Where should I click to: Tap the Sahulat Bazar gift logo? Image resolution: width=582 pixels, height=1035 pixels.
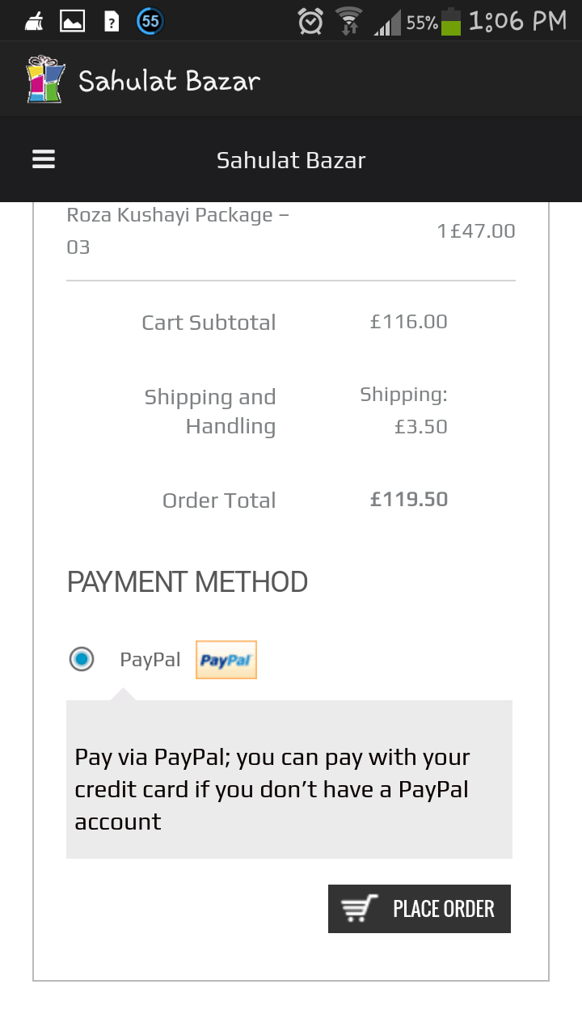coord(44,79)
